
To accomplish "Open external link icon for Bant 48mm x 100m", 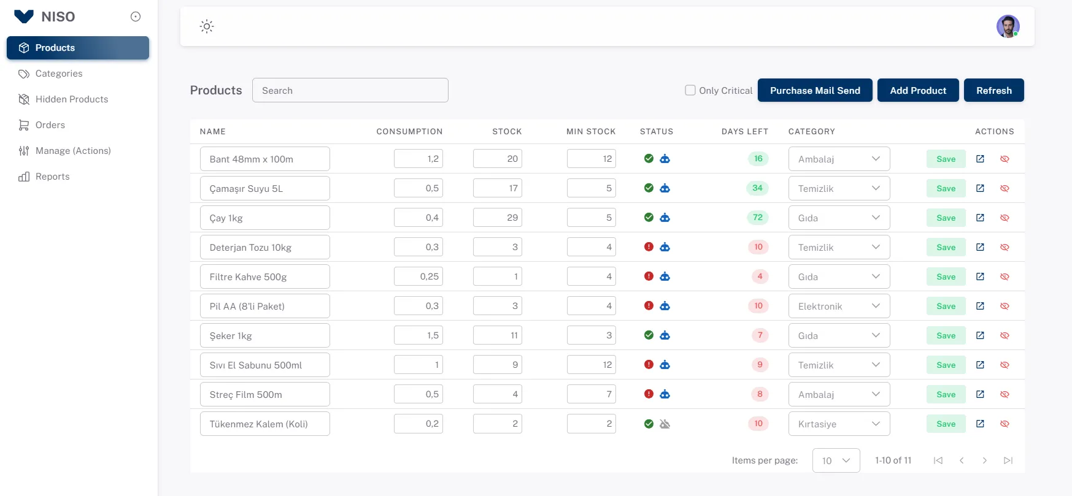I will [980, 159].
